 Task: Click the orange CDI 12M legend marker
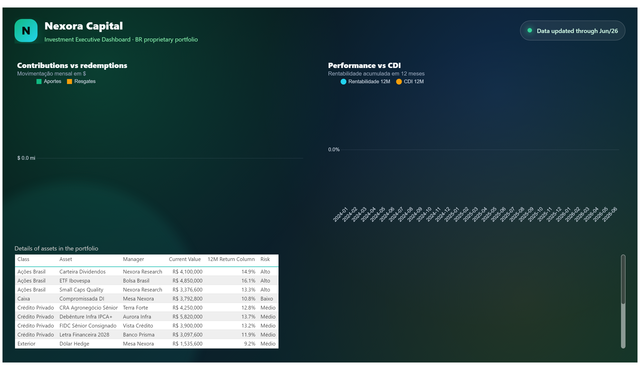click(x=398, y=82)
